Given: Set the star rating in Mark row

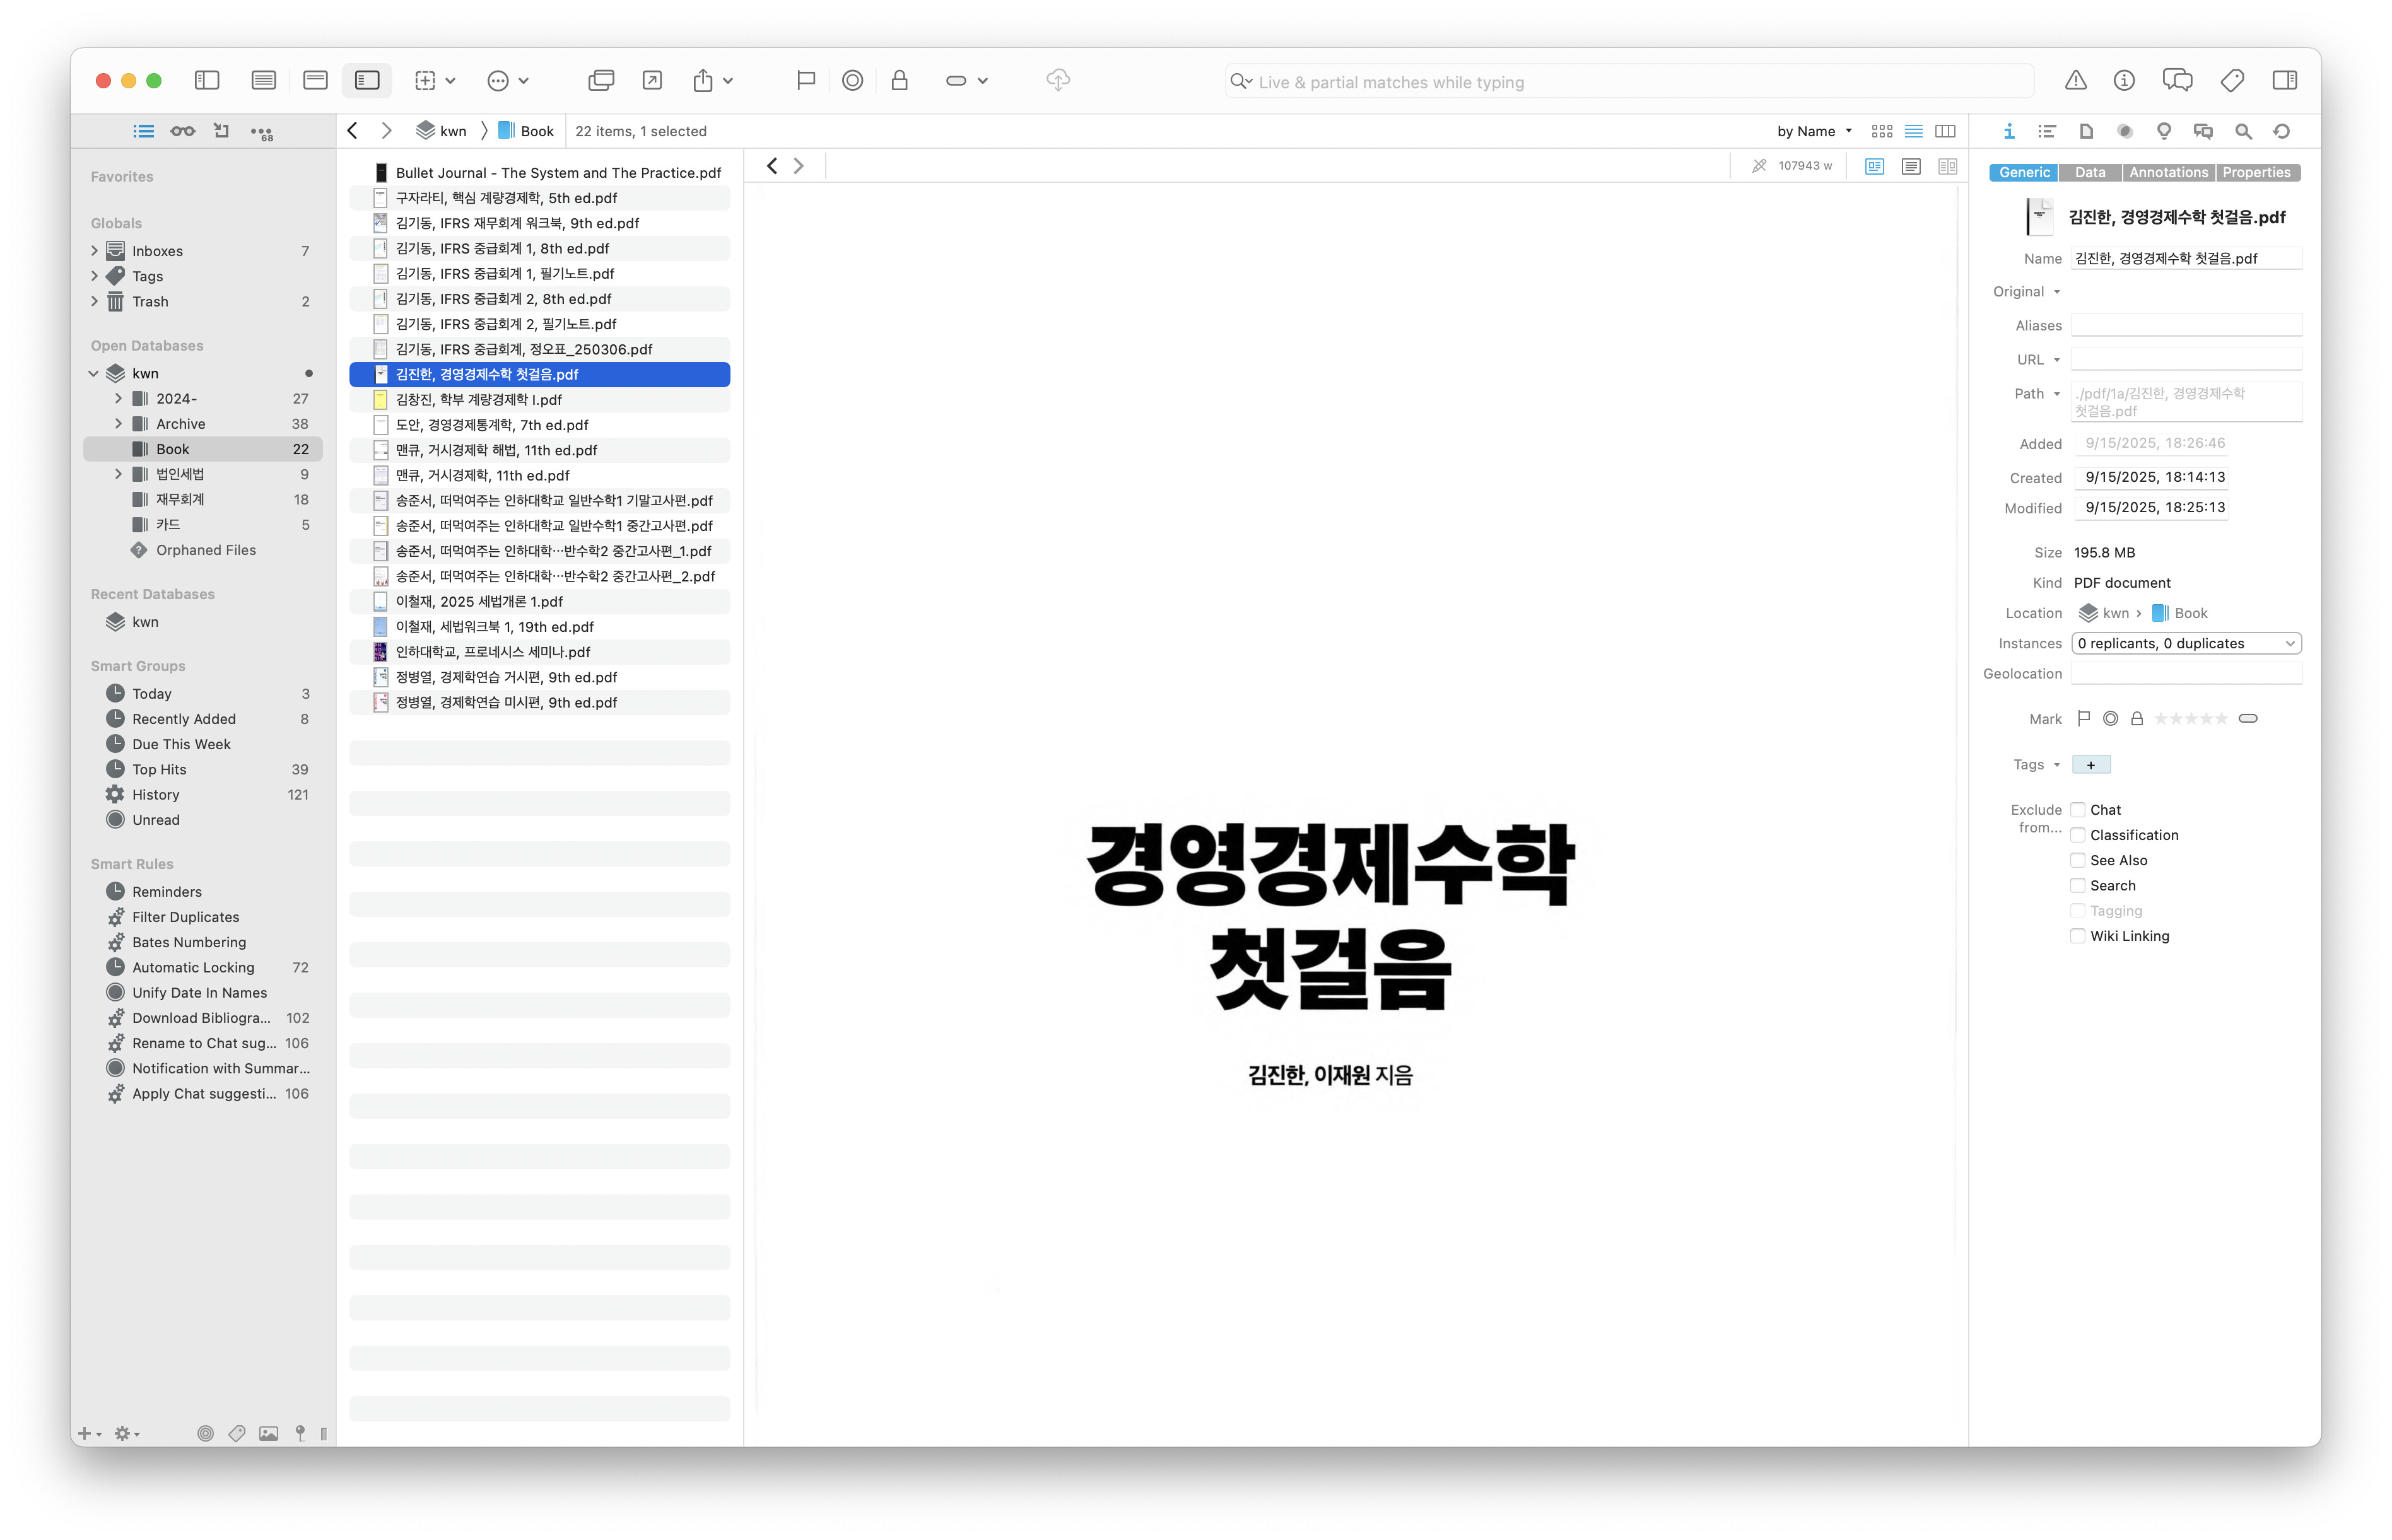Looking at the screenshot, I should pos(2190,719).
